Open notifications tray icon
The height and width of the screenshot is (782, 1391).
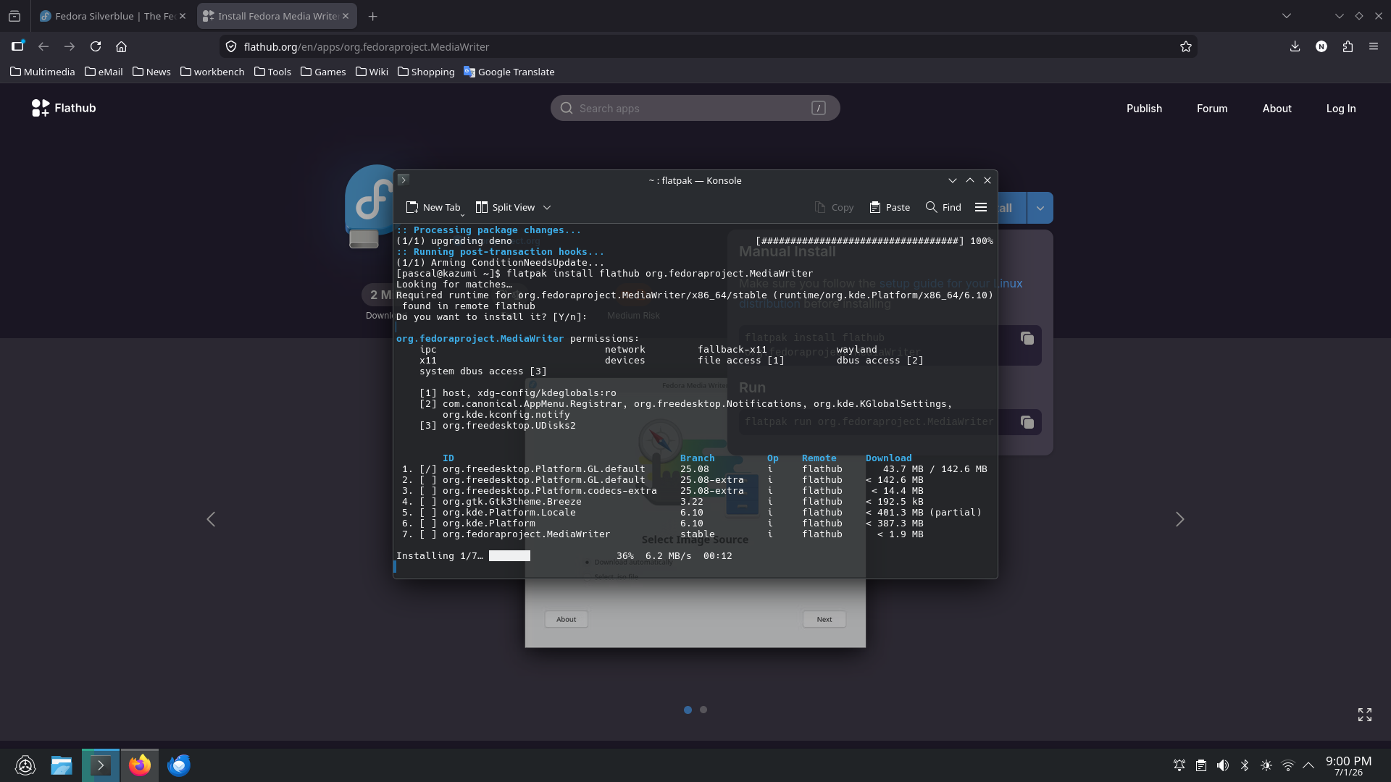tap(1179, 765)
